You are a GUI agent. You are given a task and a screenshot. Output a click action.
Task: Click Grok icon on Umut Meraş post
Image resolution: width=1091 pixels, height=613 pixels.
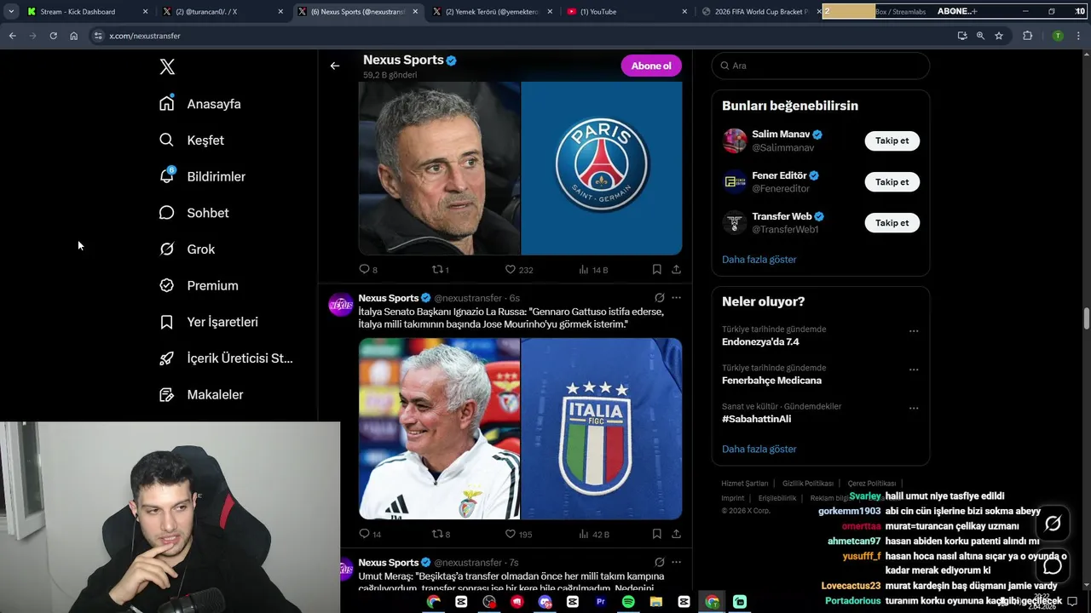659,563
